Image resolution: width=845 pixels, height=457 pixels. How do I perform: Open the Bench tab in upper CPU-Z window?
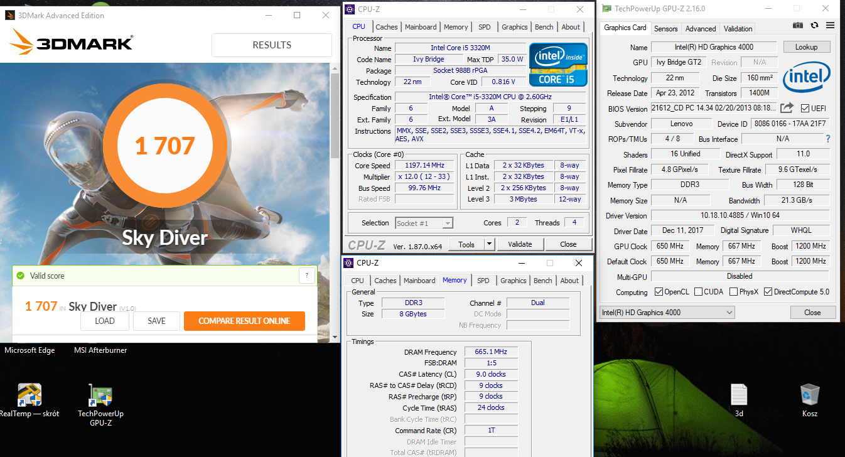[544, 27]
